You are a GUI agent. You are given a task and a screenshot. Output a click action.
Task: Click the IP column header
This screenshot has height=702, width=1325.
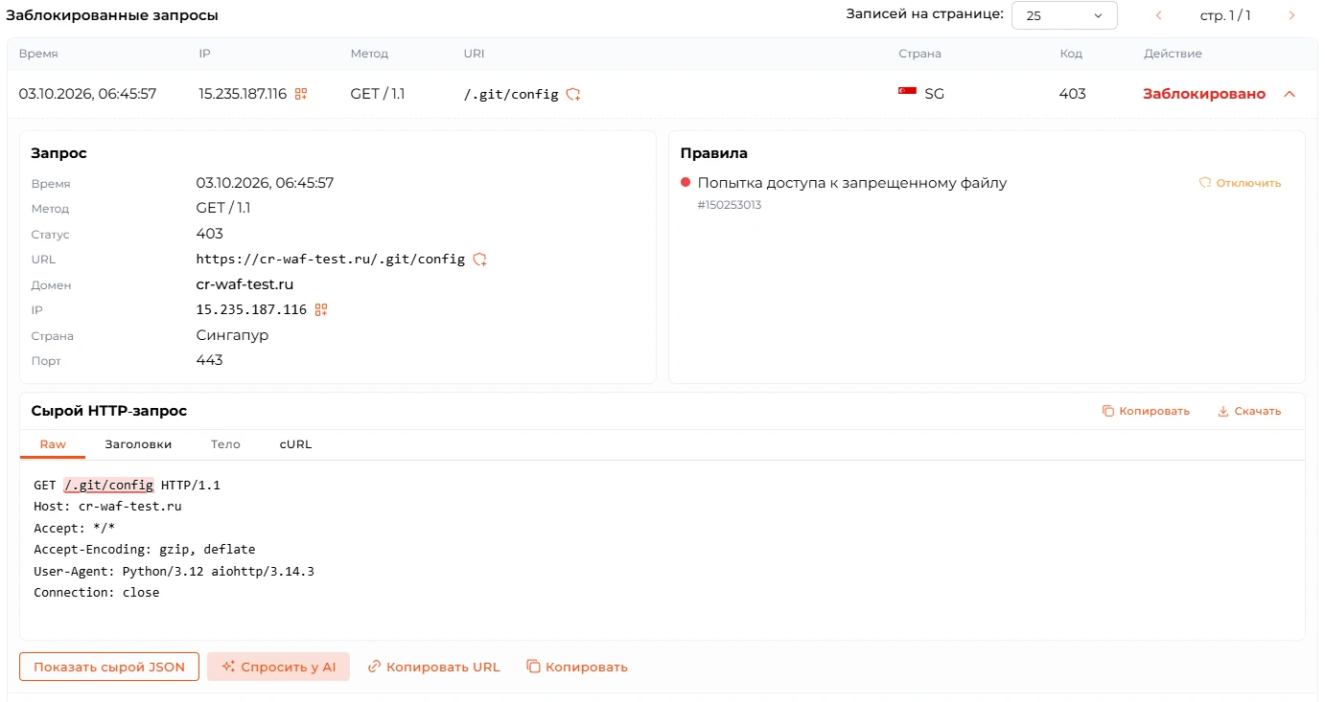tap(204, 54)
